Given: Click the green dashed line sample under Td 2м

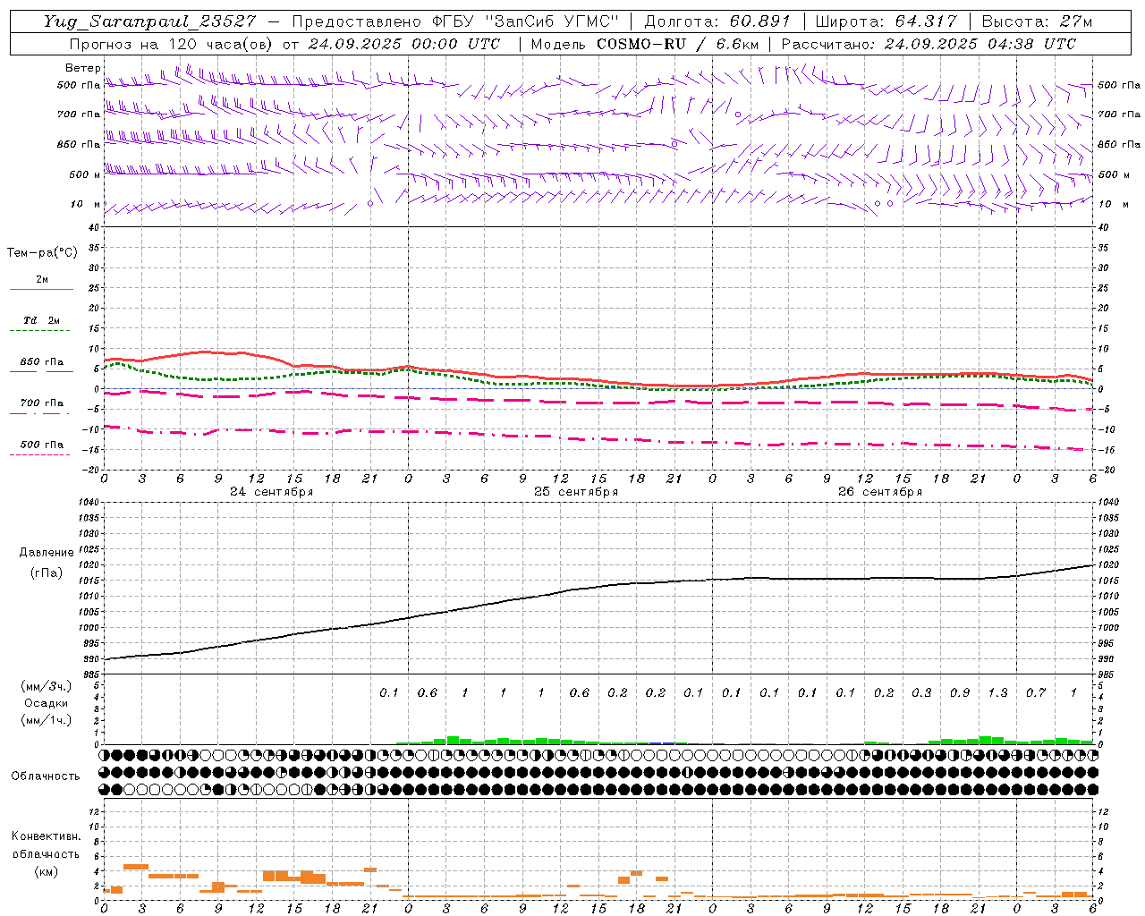Looking at the screenshot, I should coord(39,331).
